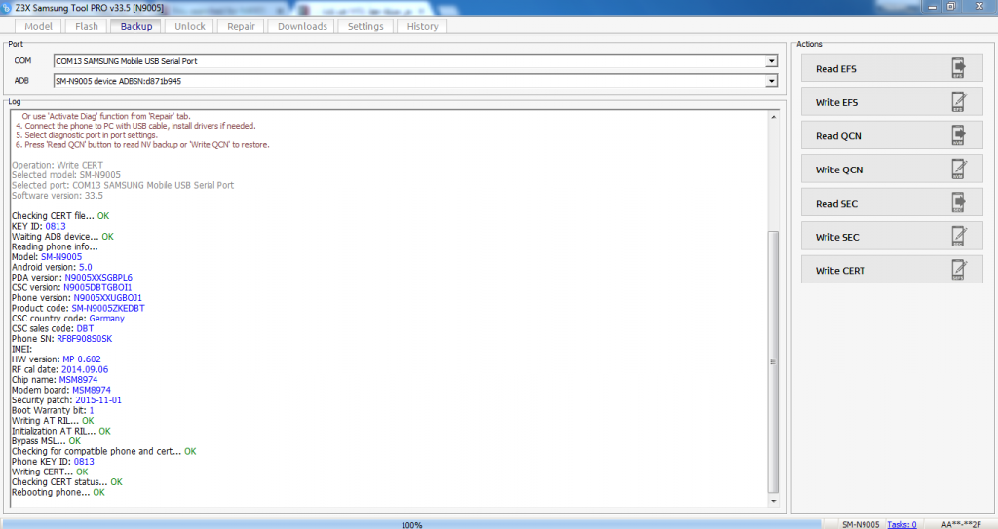Open the Flash tab
The image size is (998, 529).
point(87,26)
